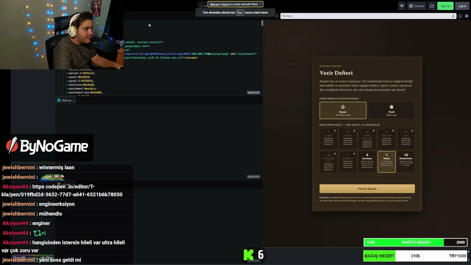Click the green Sign Up button
The height and width of the screenshot is (265, 471).
pyautogui.click(x=445, y=6)
